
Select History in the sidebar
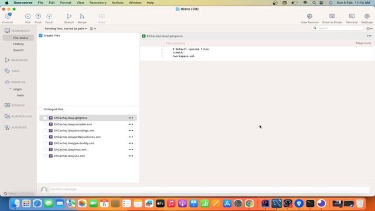[18, 44]
